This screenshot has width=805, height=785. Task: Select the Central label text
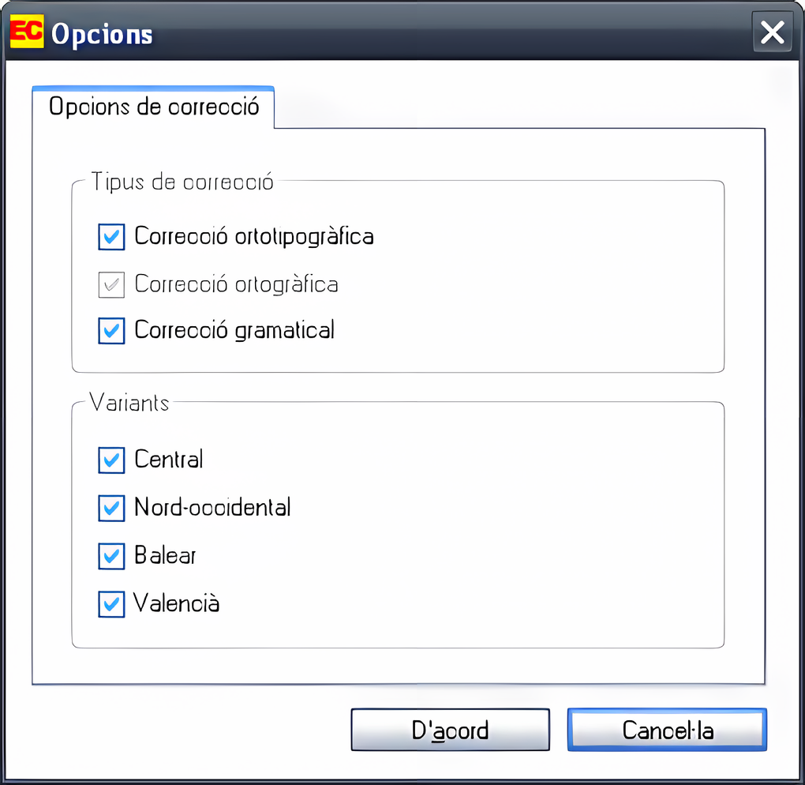click(168, 460)
